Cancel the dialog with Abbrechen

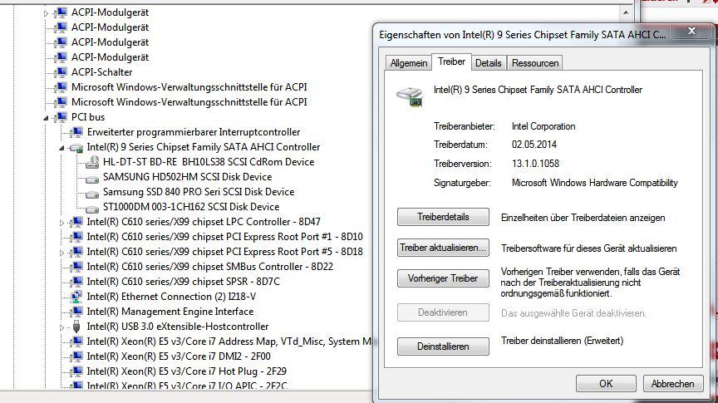[x=672, y=384]
